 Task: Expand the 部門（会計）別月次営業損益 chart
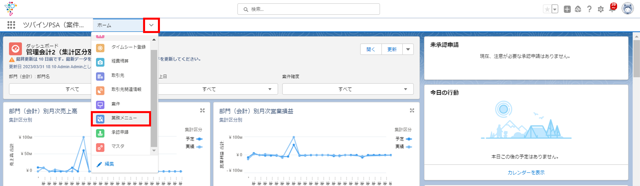412,111
